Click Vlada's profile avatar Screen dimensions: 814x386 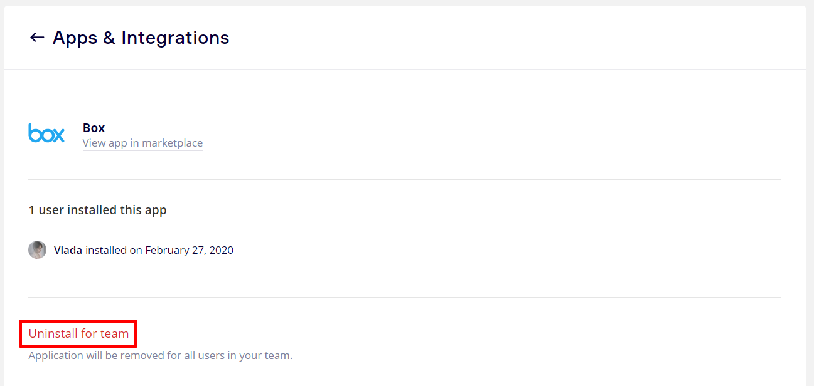38,250
